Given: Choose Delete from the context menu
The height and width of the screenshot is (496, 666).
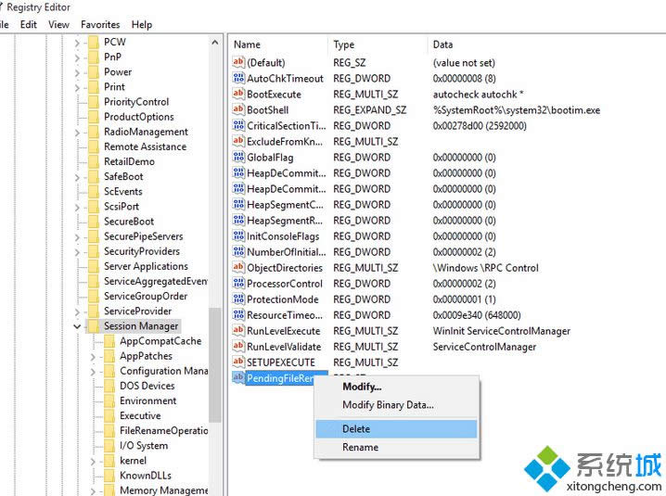Looking at the screenshot, I should pos(356,429).
